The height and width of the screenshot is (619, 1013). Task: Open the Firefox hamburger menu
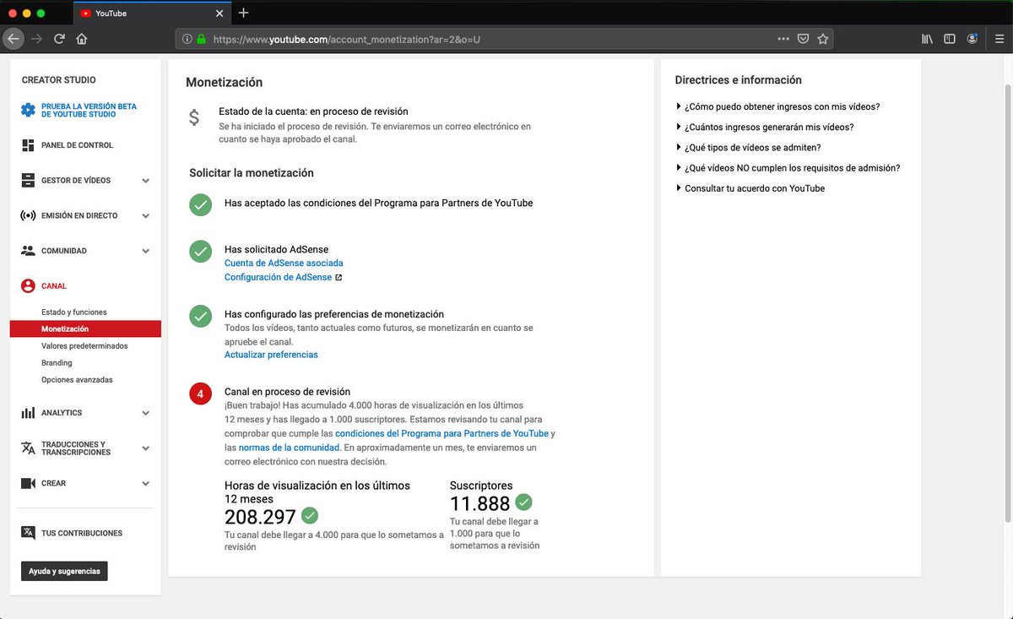998,39
